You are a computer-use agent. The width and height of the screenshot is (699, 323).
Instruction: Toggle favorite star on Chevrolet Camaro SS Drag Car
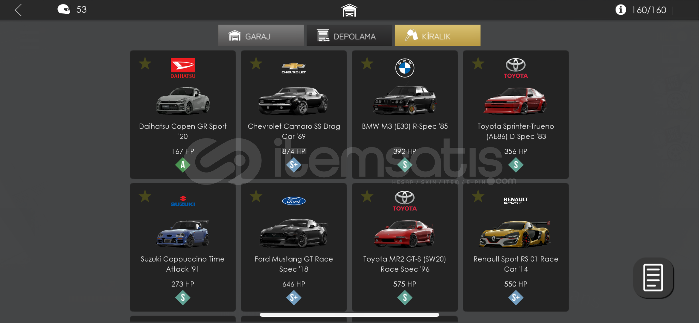pyautogui.click(x=256, y=63)
